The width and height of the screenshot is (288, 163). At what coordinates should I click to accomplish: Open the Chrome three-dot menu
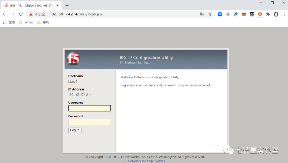pyautogui.click(x=284, y=14)
